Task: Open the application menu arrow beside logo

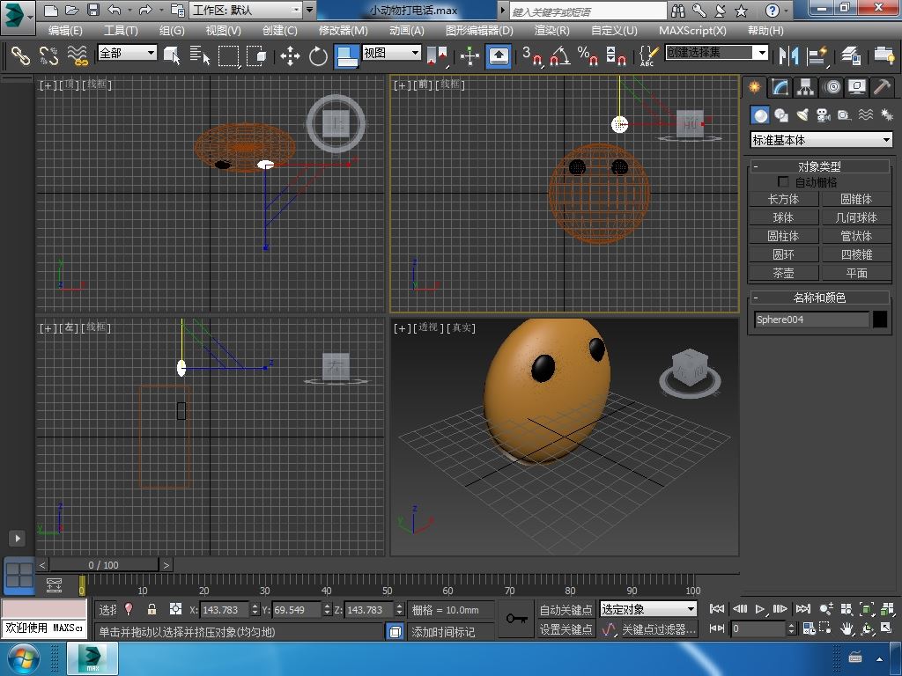Action: pyautogui.click(x=31, y=18)
